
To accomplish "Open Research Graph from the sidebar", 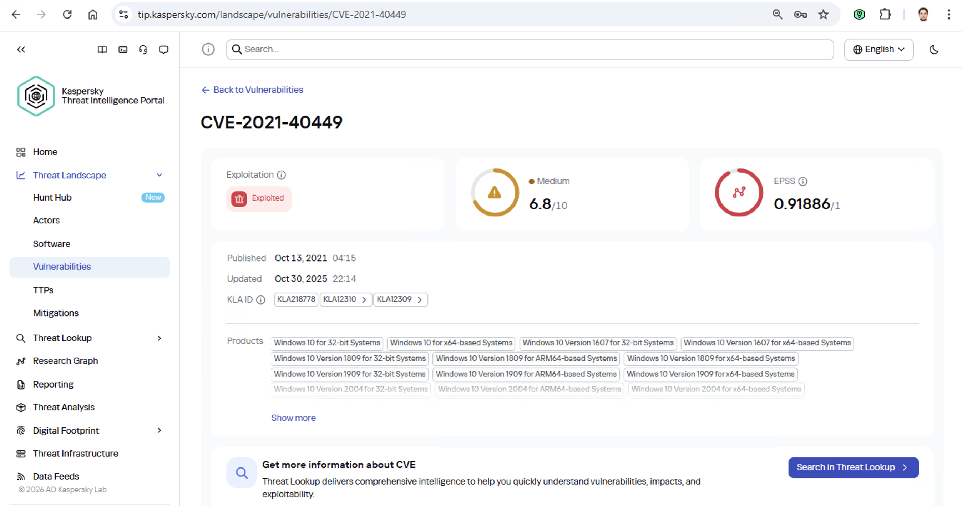I will (x=65, y=361).
